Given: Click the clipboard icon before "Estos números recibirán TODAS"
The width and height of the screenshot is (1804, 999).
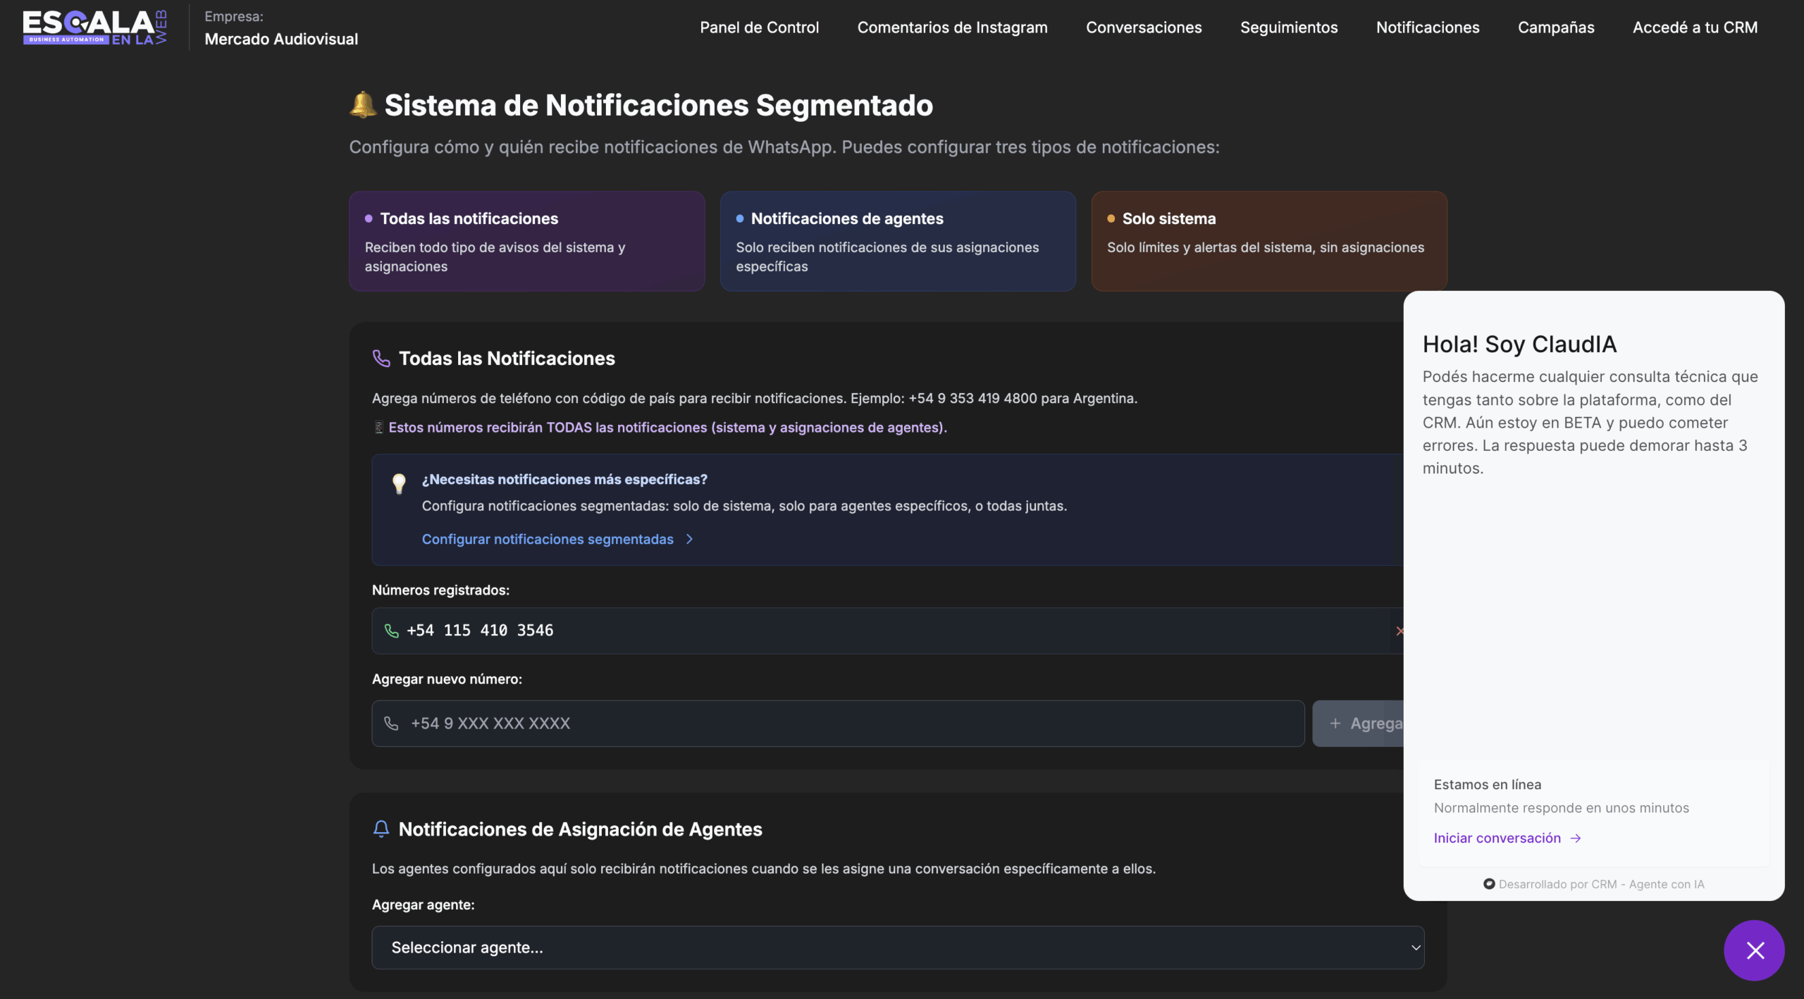Looking at the screenshot, I should coord(378,427).
